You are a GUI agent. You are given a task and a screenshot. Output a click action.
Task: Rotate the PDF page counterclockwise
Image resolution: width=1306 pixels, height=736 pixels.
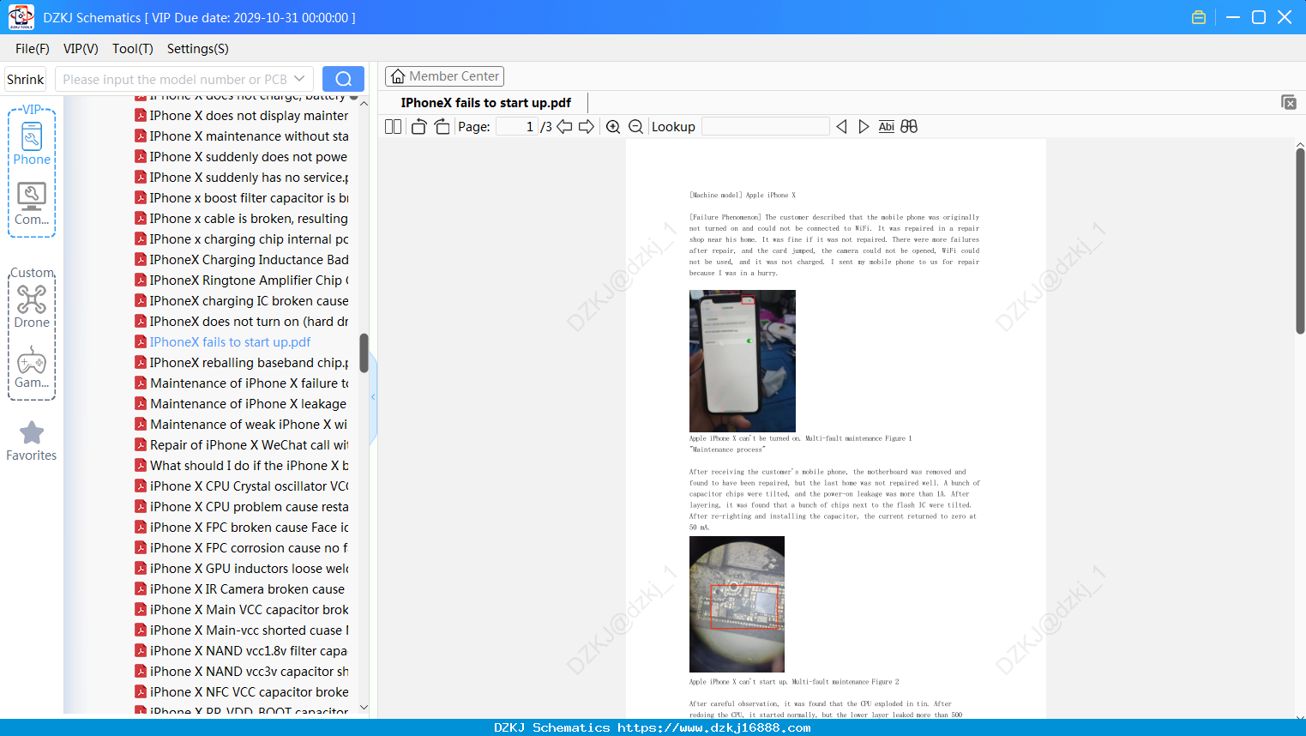418,127
